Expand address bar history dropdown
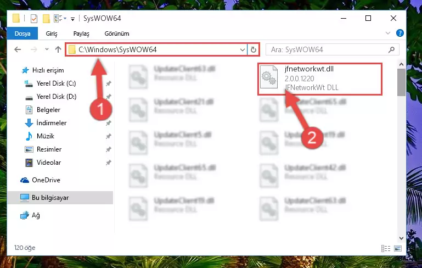Screen dimensions: 422x268 tap(242, 49)
